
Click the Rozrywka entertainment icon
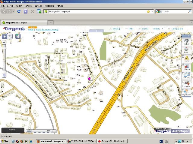pyautogui.click(x=187, y=83)
